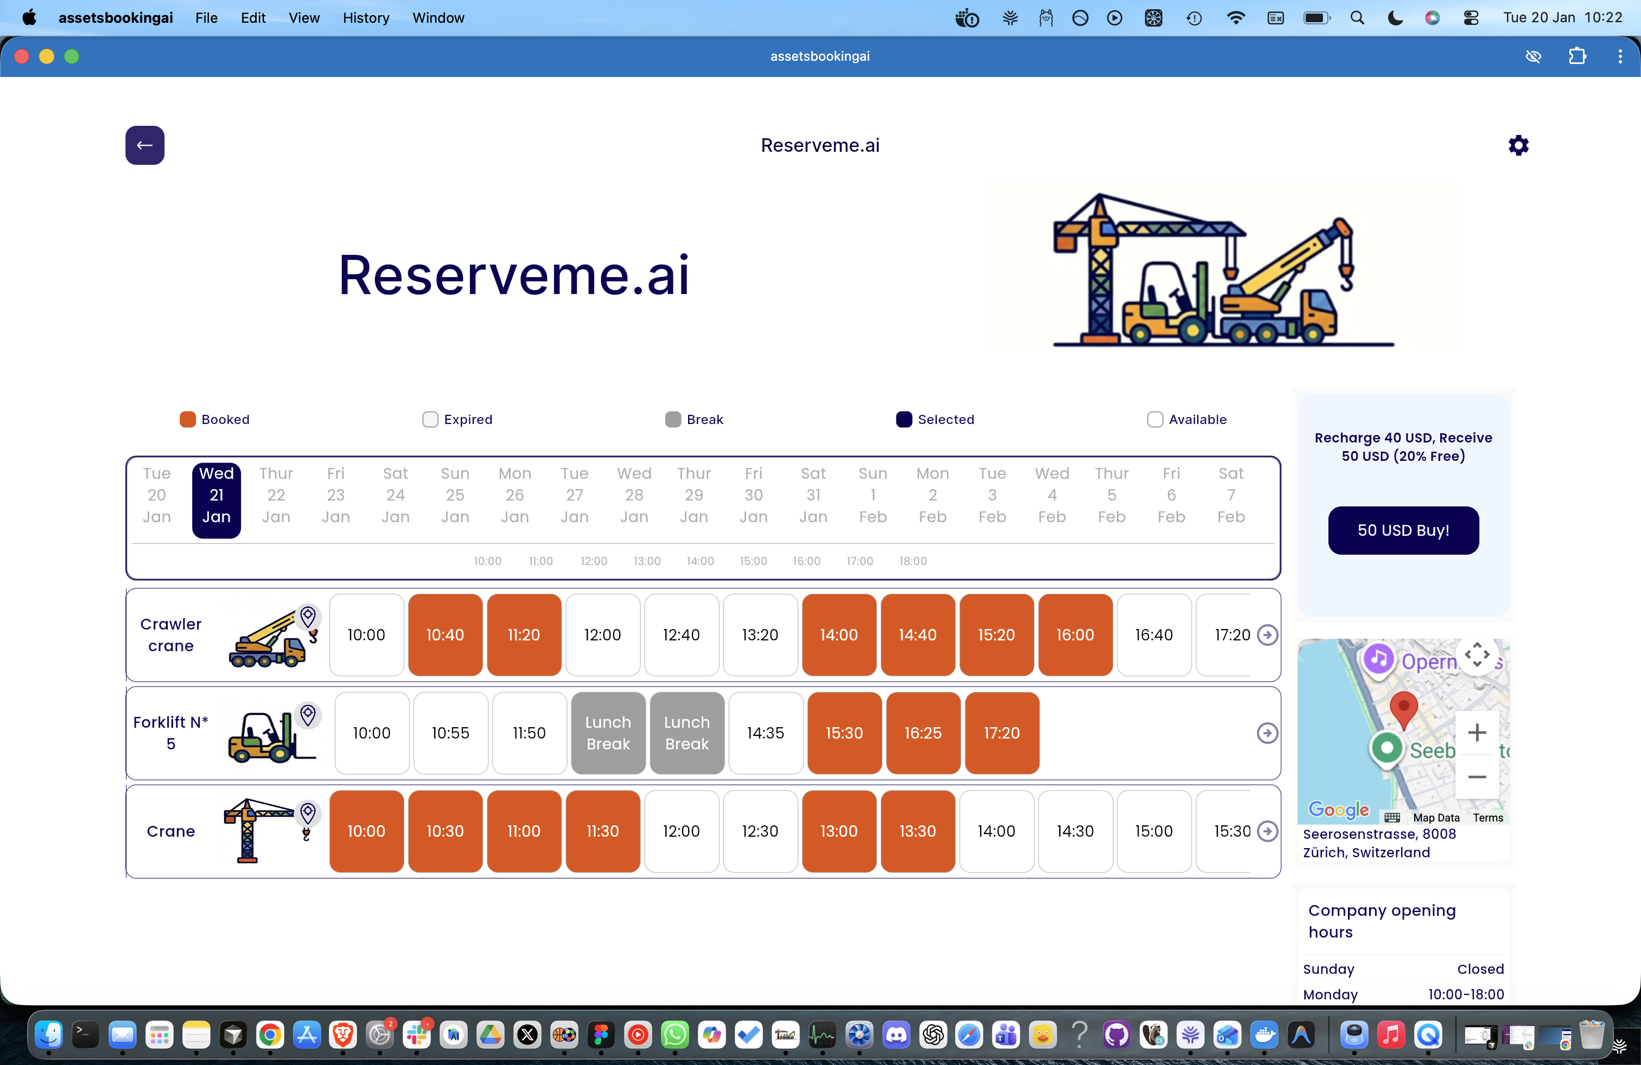
Task: Click the back arrow button
Action: [x=145, y=145]
